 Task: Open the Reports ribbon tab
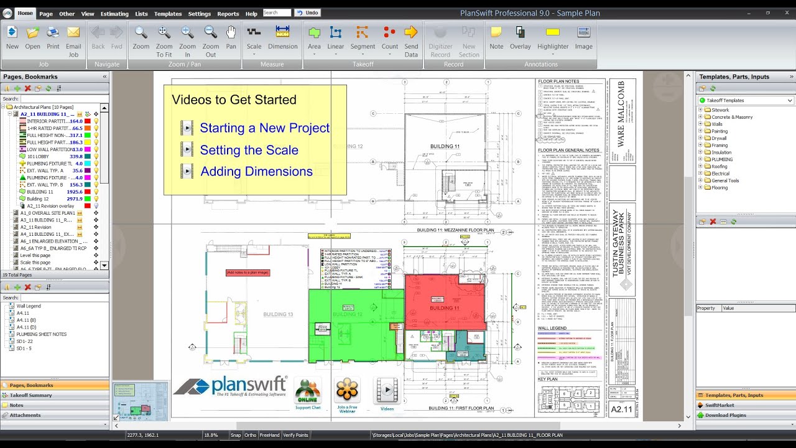coord(228,14)
